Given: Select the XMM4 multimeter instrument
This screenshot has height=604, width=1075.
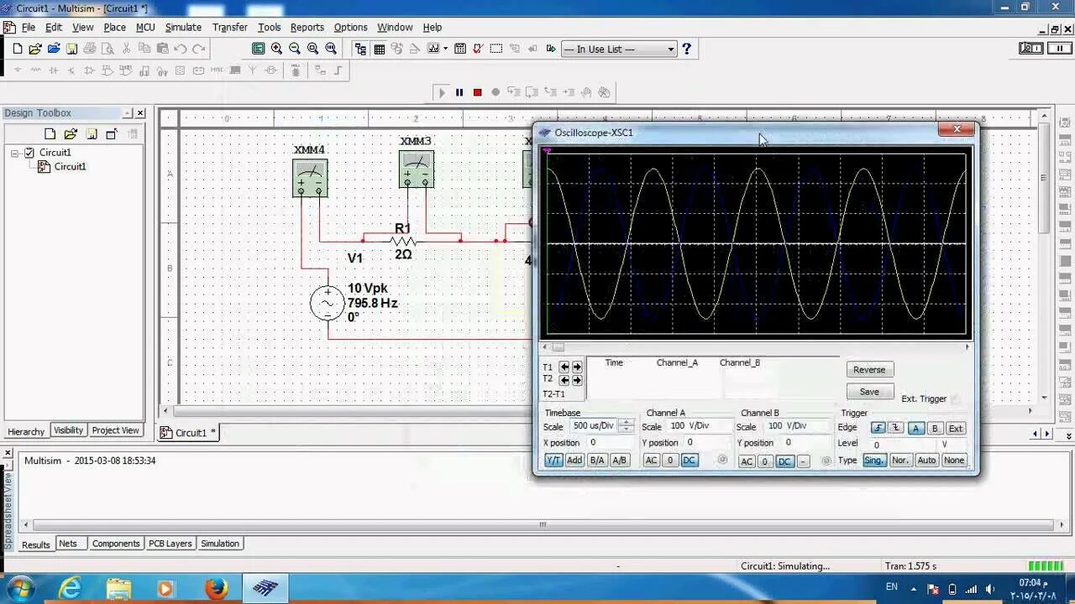Looking at the screenshot, I should point(310,179).
